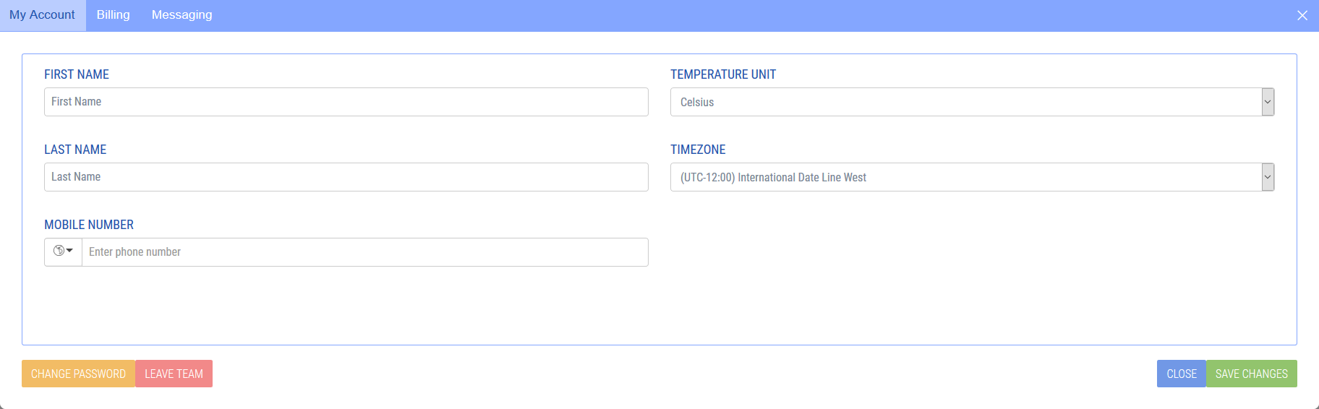Viewport: 1319px width, 409px height.
Task: Click the blue Close button
Action: coord(1181,374)
